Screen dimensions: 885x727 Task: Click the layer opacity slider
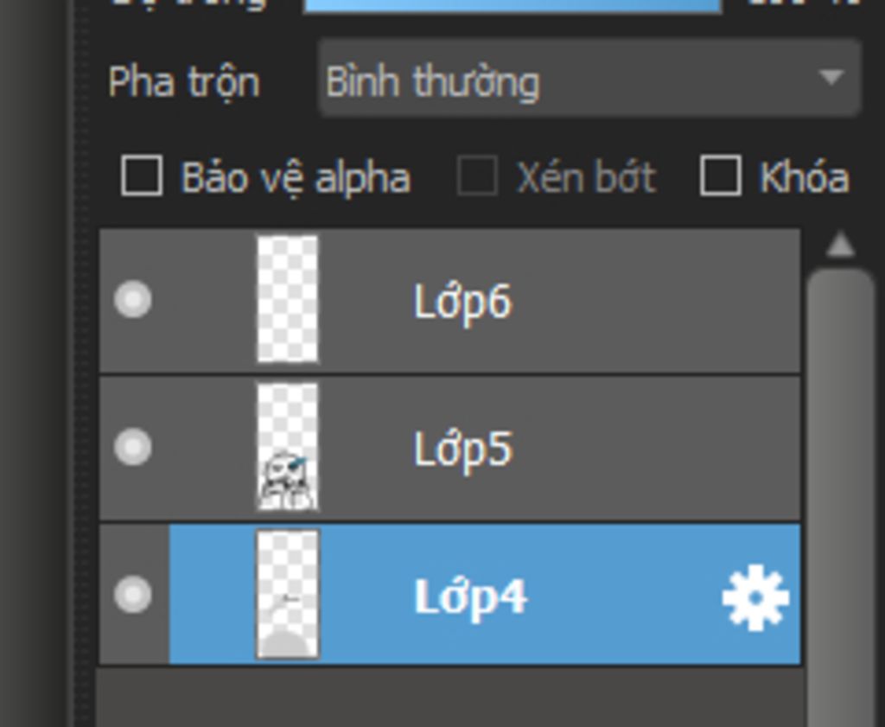(512, 5)
